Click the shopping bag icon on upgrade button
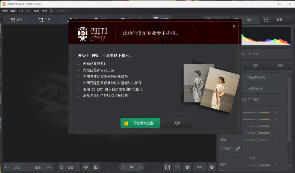 (126, 123)
